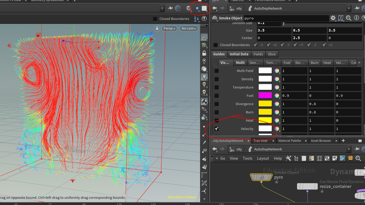The width and height of the screenshot is (365, 205).
Task: Switch to the Fields tab
Action: click(258, 54)
